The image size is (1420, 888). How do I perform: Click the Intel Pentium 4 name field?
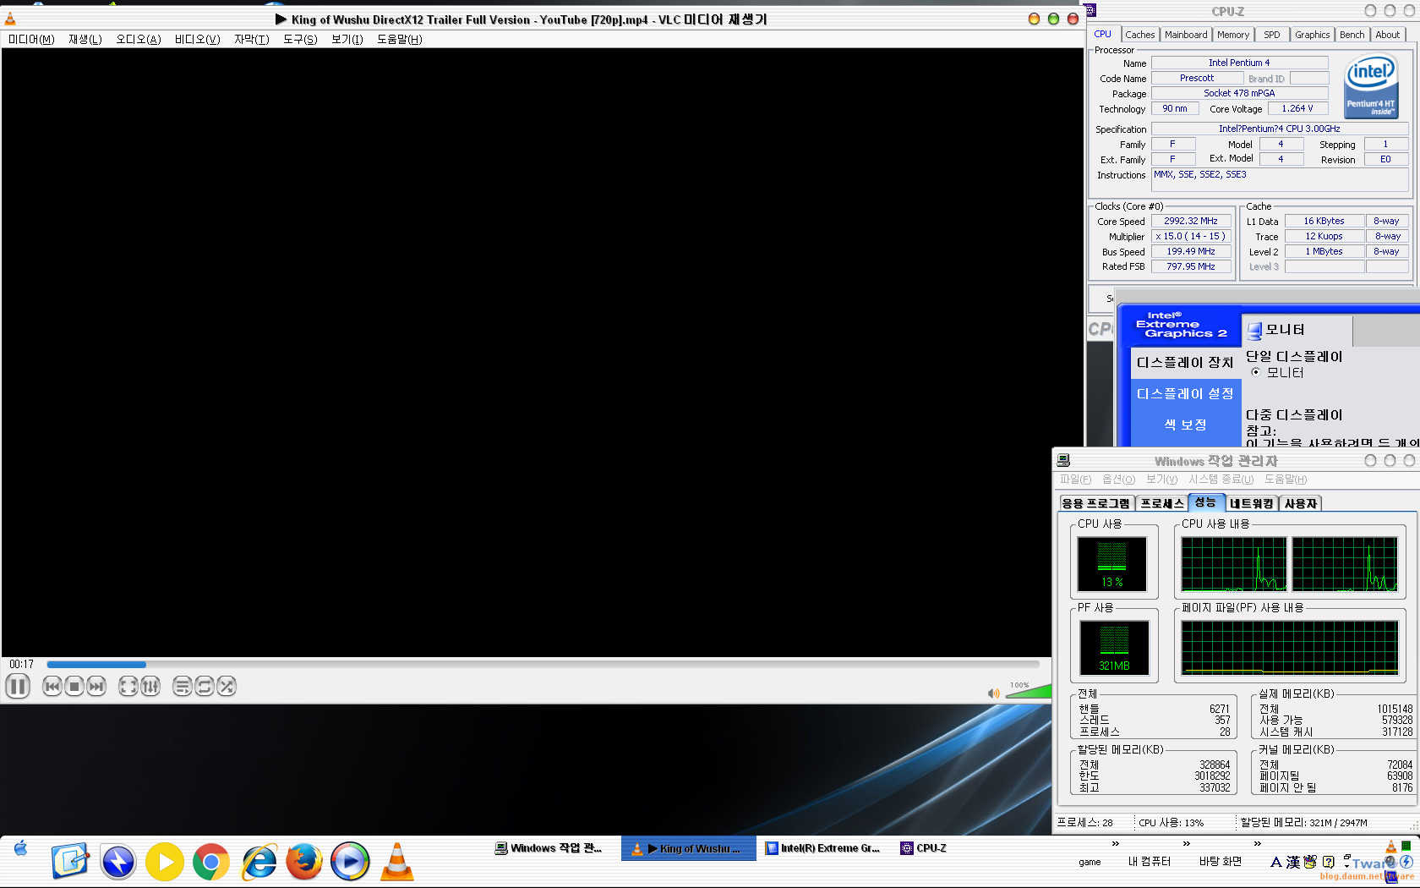pos(1239,63)
